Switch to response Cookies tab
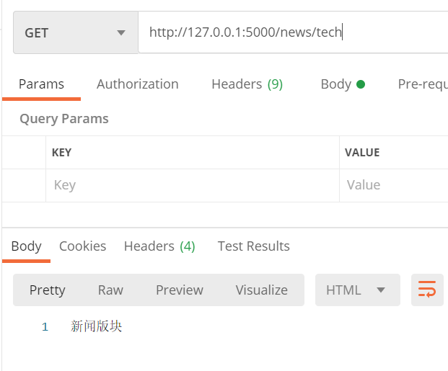This screenshot has height=371, width=448. [82, 246]
